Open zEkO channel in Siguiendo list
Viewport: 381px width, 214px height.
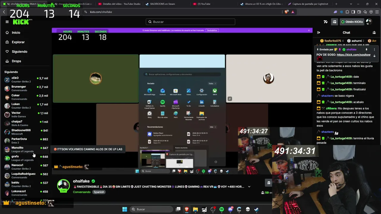[26, 80]
